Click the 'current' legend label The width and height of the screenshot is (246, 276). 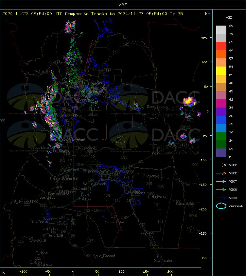(236, 206)
